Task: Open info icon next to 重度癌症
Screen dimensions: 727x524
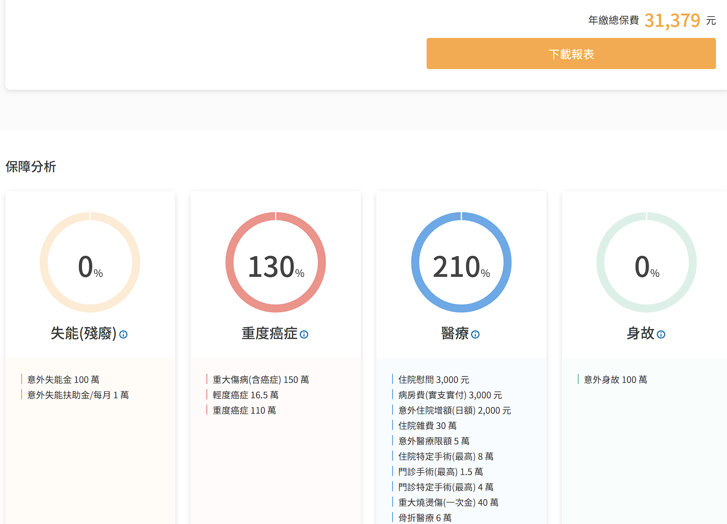Action: click(x=304, y=334)
